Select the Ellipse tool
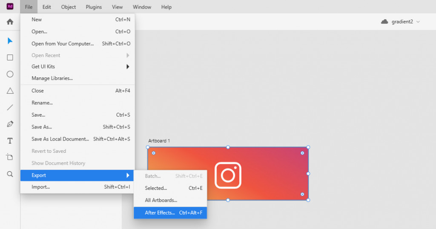This screenshot has width=436, height=229. tap(10, 74)
